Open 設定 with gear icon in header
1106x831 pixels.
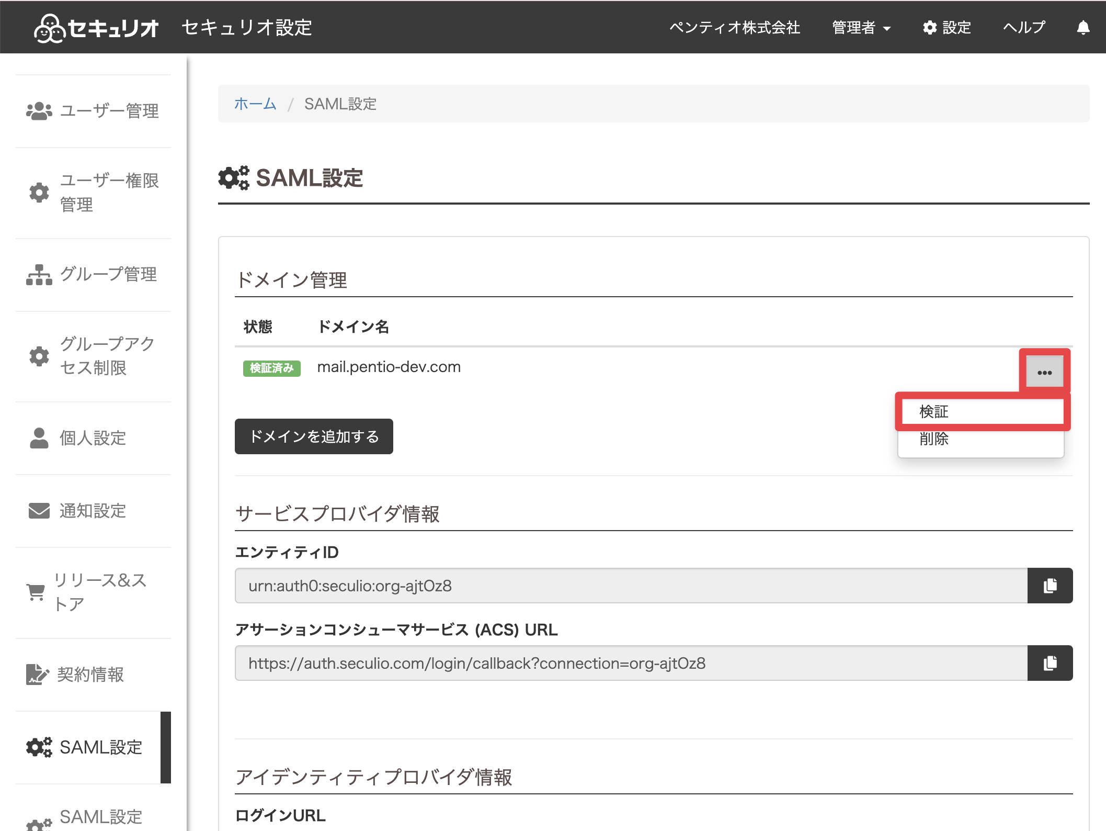point(947,28)
